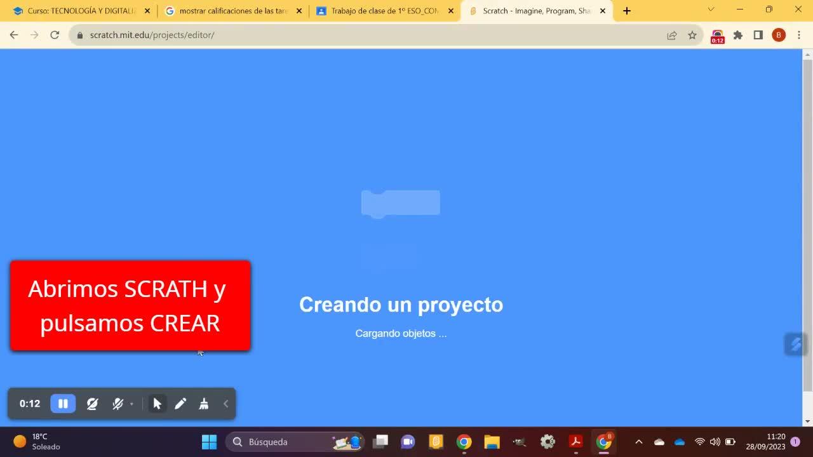Select the pencil drawing tool

coord(180,404)
